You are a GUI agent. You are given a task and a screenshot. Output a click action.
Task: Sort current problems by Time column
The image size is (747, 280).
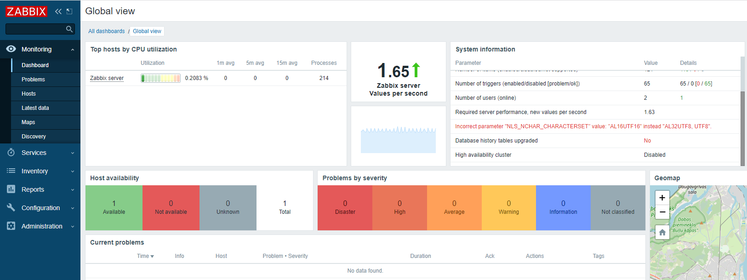coord(145,256)
